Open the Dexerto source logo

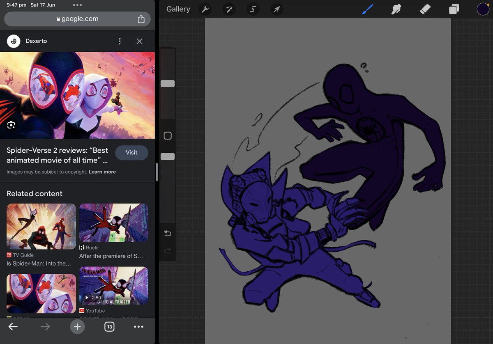[x=14, y=41]
